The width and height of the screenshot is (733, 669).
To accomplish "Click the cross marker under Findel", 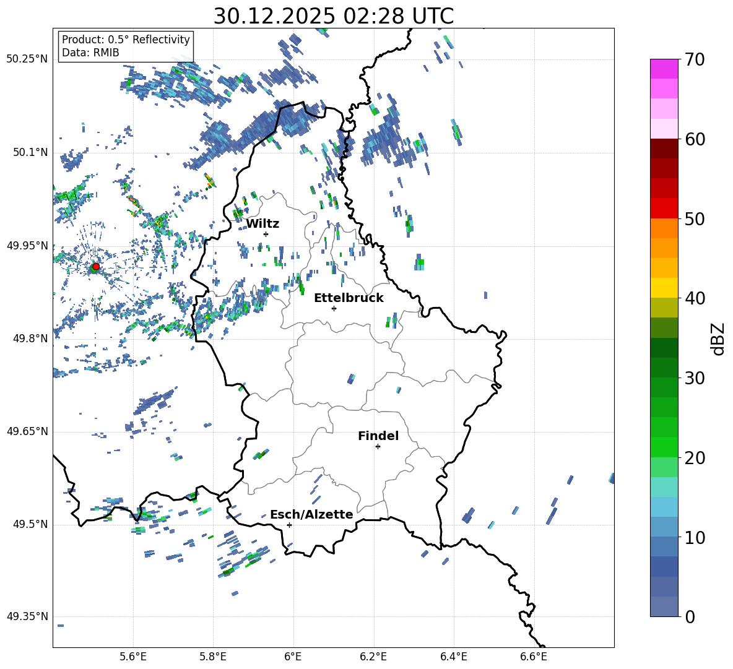I will 378,447.
